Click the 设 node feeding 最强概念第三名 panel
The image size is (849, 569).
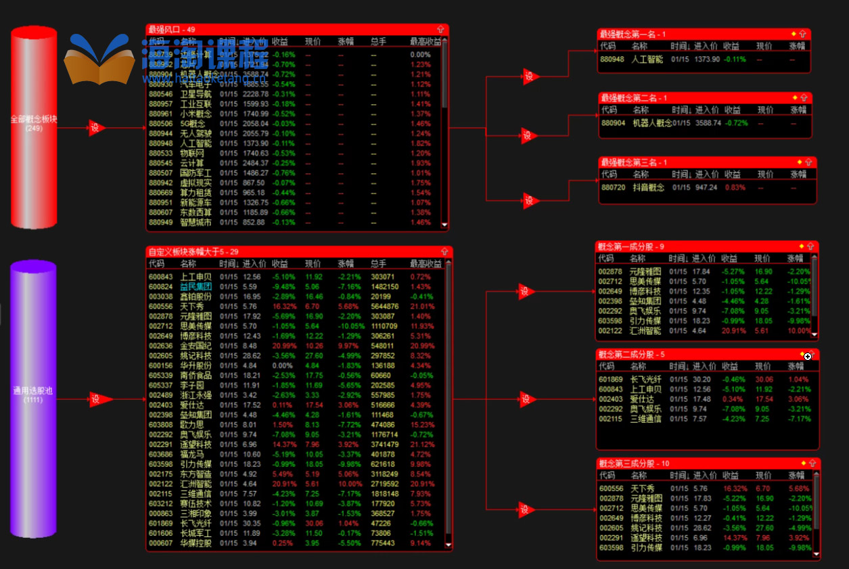point(529,201)
